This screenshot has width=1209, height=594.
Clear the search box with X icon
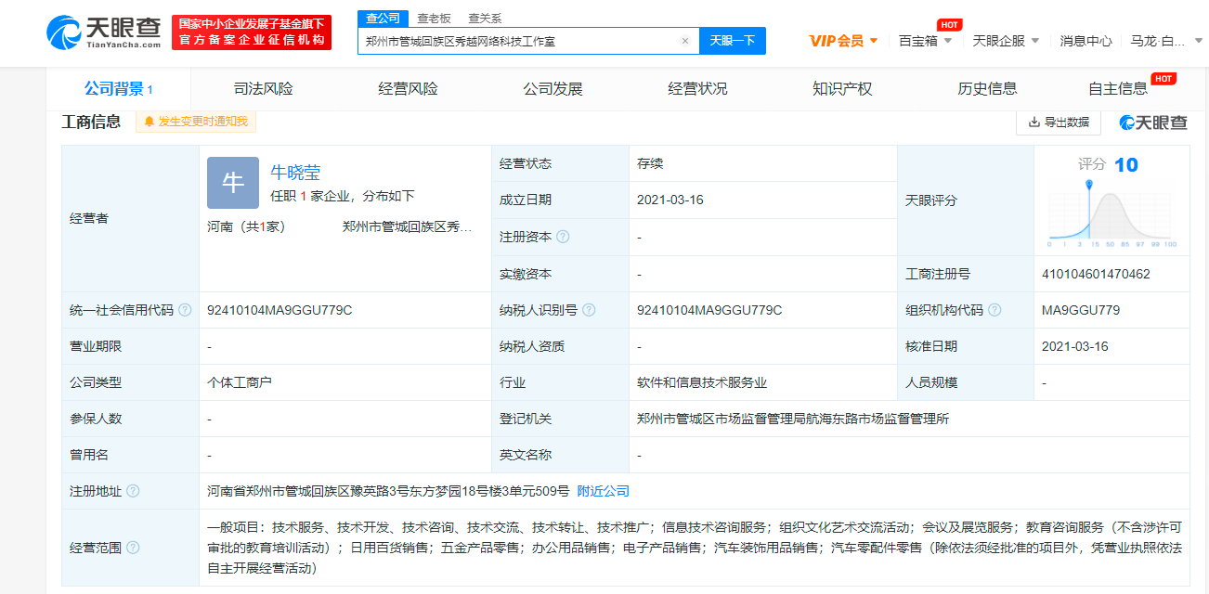pos(684,41)
